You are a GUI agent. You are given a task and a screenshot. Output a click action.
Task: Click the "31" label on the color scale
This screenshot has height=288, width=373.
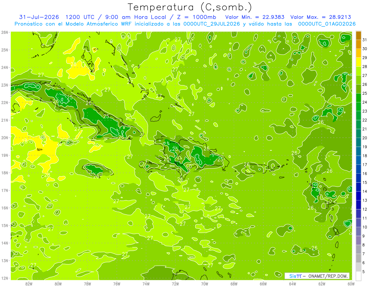point(365,40)
